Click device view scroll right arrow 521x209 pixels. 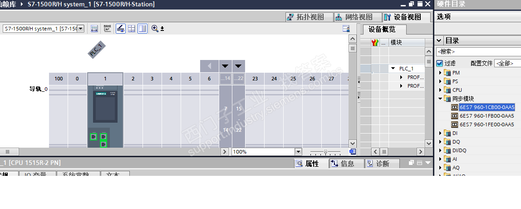pyautogui.click(x=225, y=152)
